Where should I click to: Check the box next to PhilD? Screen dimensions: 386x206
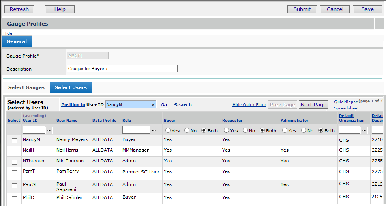15,199
